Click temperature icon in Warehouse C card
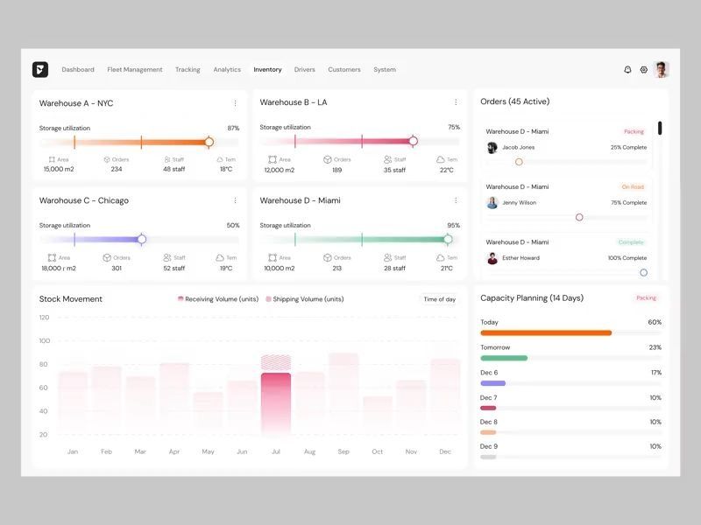Viewport: 701px width, 525px height. (220, 257)
